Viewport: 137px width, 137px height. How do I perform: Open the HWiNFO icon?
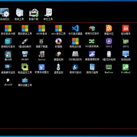tap(25, 56)
